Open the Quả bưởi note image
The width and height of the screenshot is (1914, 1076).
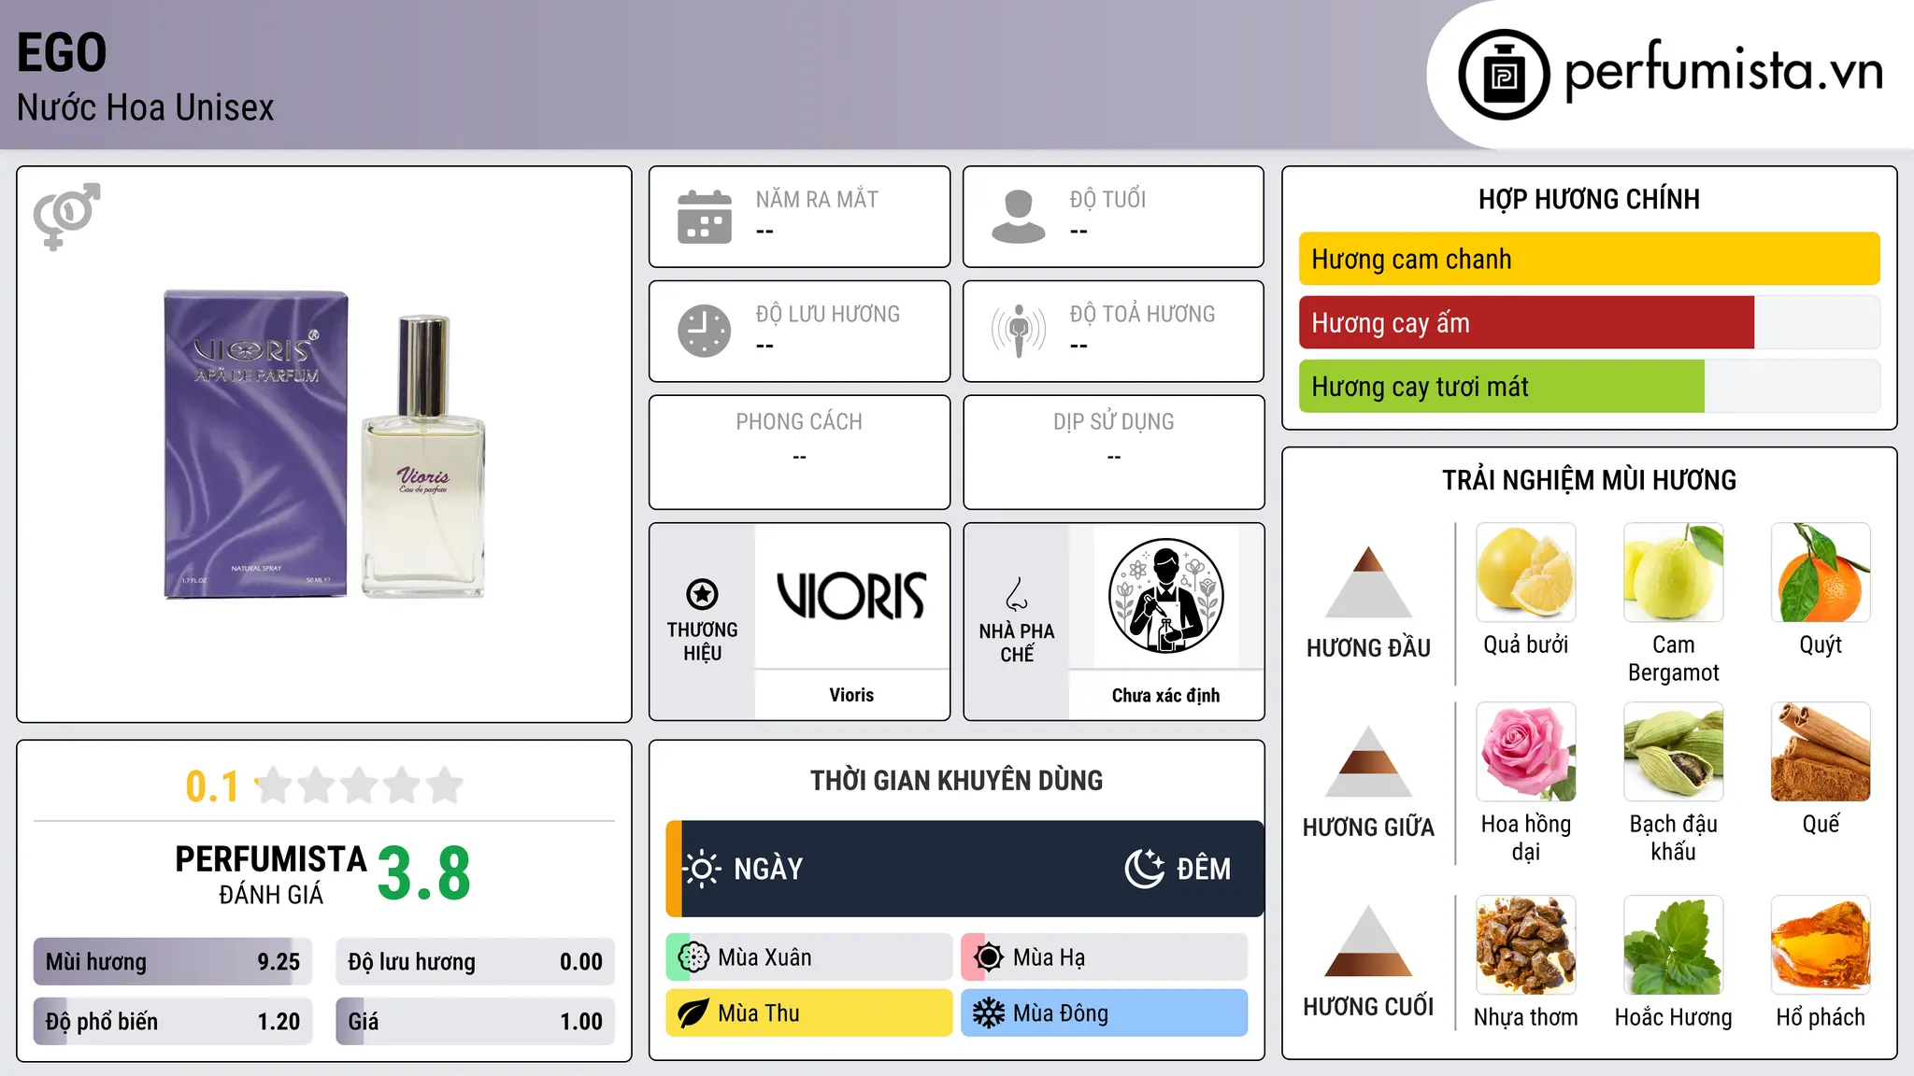point(1526,573)
